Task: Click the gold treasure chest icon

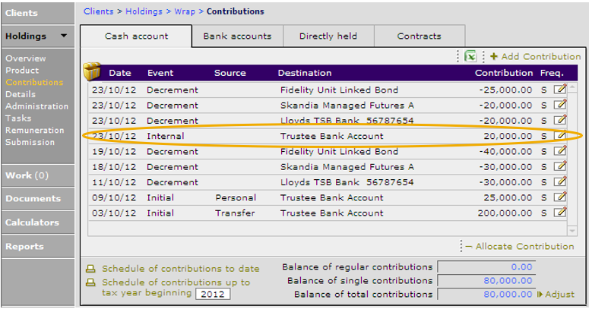Action: pyautogui.click(x=92, y=71)
